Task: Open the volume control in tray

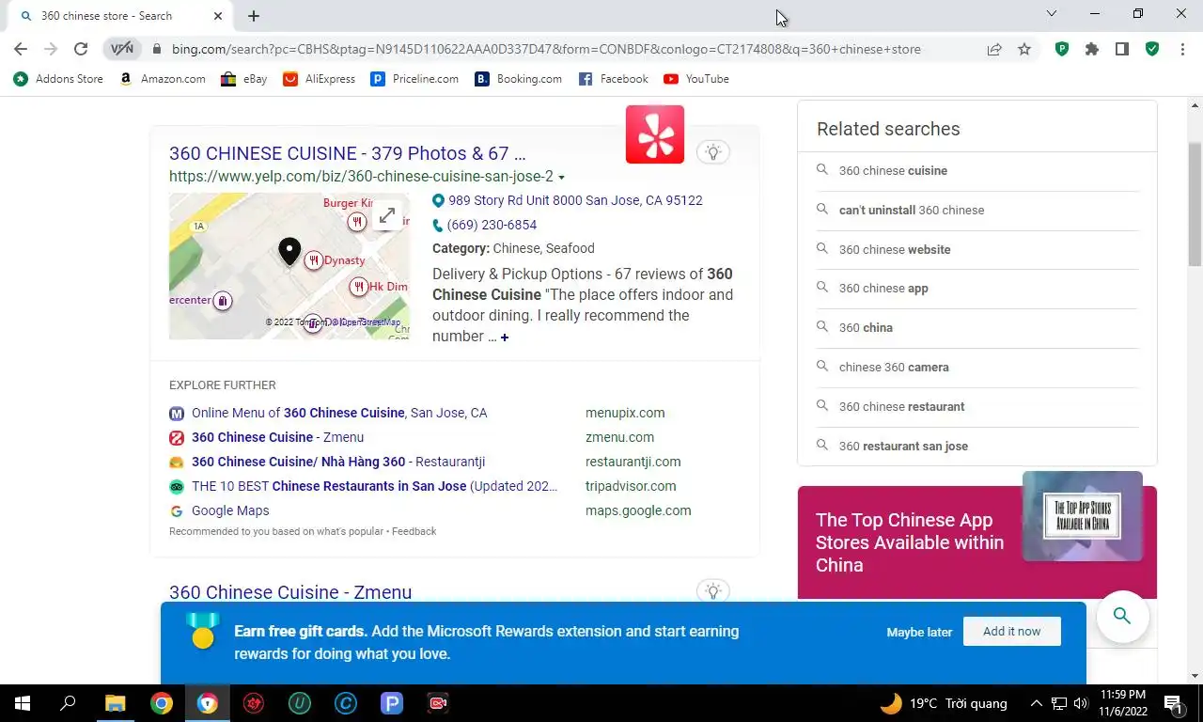Action: [x=1081, y=702]
